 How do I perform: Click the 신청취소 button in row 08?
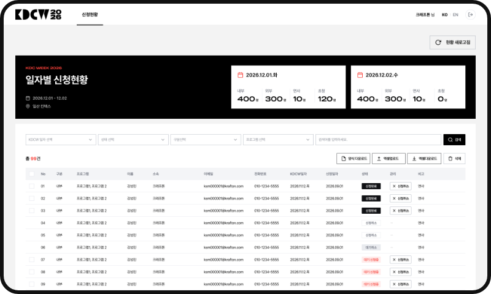[401, 272]
